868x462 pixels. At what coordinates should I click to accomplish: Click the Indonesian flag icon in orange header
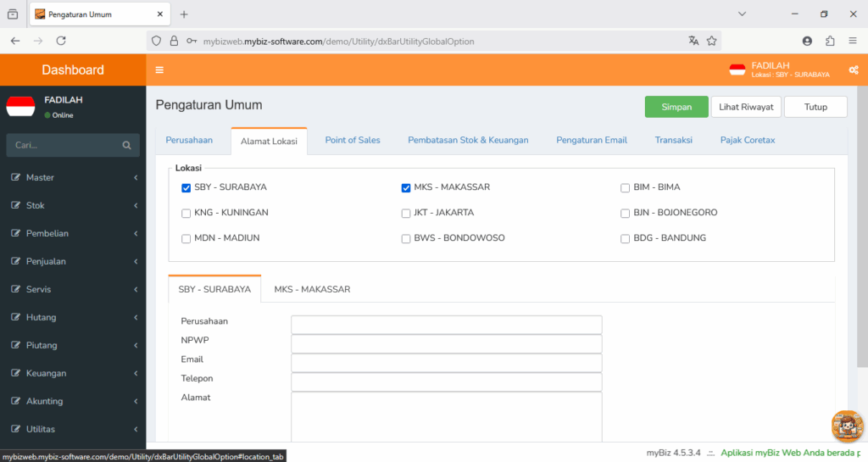click(x=737, y=70)
